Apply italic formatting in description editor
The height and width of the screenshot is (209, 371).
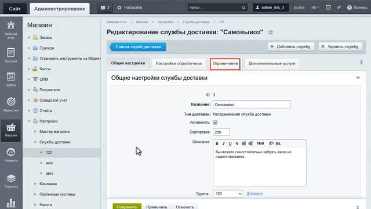[223, 143]
